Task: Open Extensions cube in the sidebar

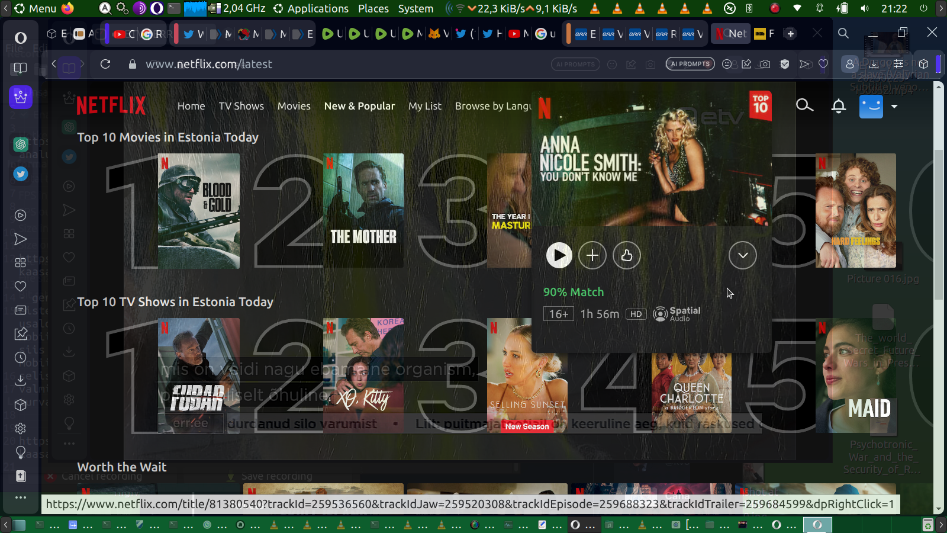Action: coord(21,405)
